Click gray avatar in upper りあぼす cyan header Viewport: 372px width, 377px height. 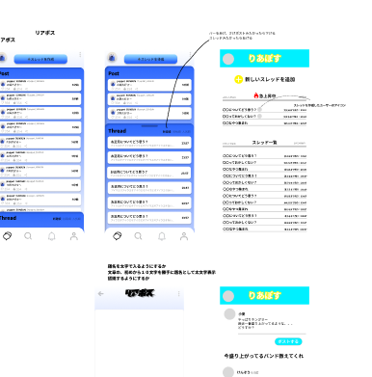228,59
